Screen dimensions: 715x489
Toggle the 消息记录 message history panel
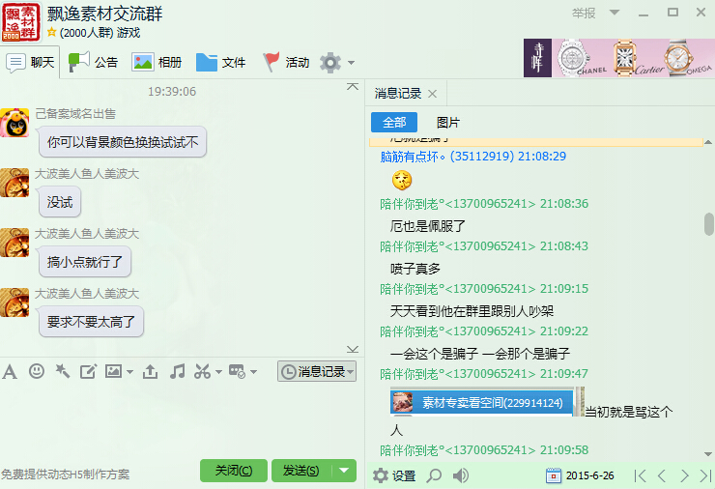tap(316, 371)
